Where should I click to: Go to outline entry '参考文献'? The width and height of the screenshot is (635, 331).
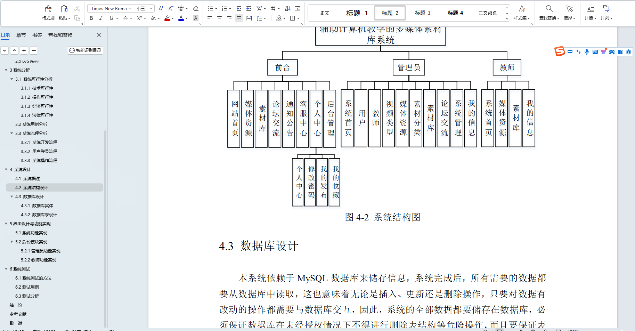pyautogui.click(x=18, y=314)
